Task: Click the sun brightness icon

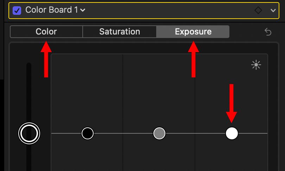Action: (x=256, y=65)
